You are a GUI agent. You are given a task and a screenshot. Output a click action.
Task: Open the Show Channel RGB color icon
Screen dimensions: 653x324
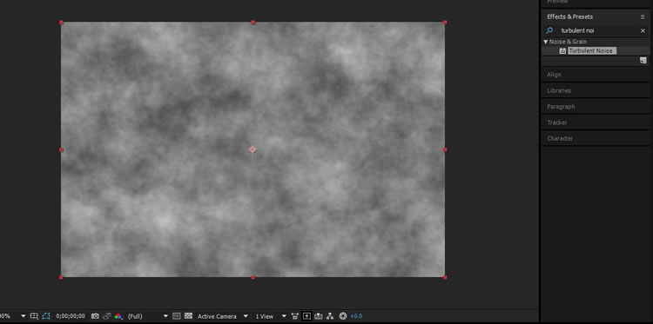click(x=118, y=316)
